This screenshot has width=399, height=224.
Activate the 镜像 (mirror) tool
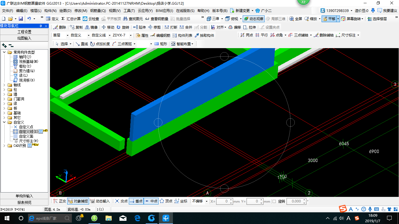click(x=91, y=27)
